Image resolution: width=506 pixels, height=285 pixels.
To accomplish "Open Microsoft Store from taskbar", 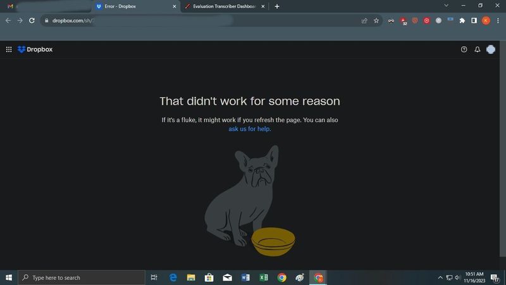I will pyautogui.click(x=209, y=277).
